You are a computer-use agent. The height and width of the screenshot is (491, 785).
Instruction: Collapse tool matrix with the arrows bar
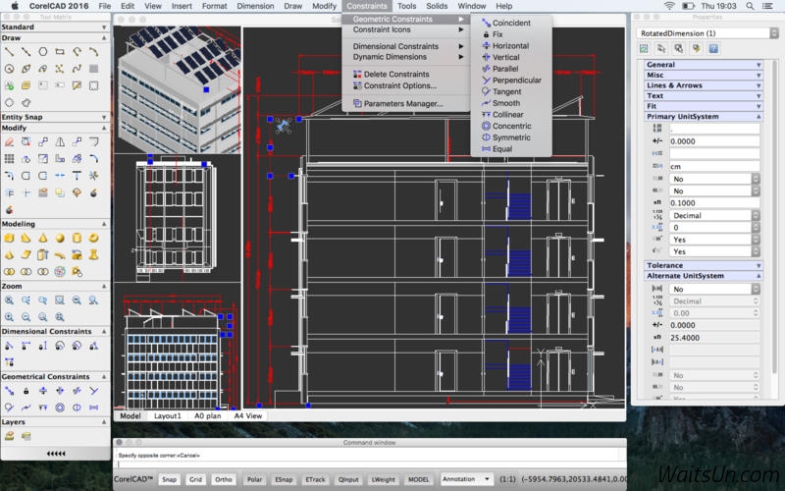[x=56, y=454]
